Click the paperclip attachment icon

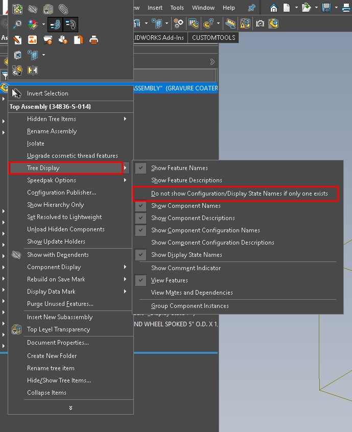point(62,9)
